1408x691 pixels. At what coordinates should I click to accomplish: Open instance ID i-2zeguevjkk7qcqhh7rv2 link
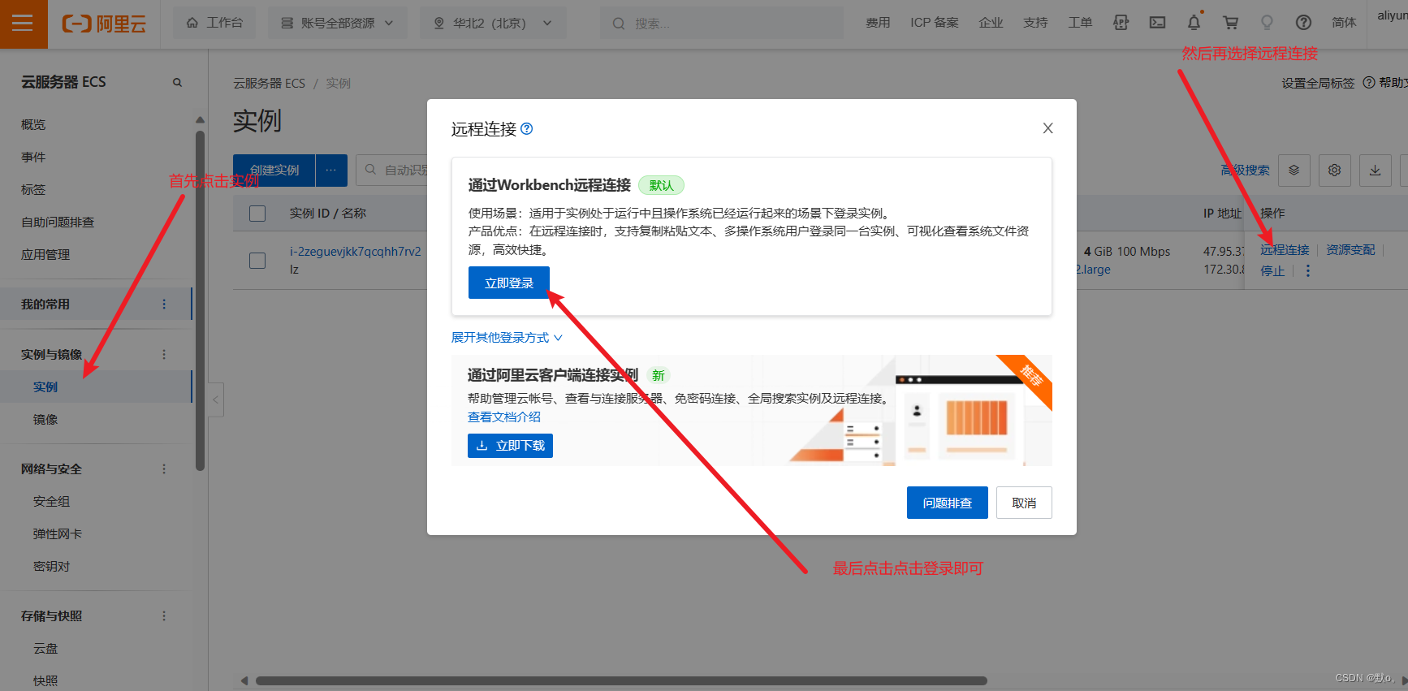click(x=356, y=252)
